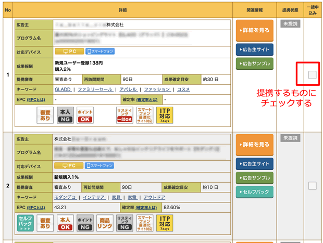323x243 pixels.
Task: Click program 2's スマートフォン device badge
Action: [100, 165]
